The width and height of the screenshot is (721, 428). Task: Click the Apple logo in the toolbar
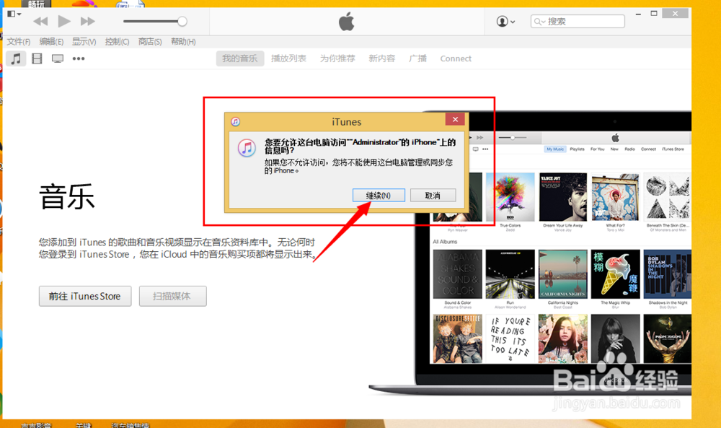click(x=347, y=21)
